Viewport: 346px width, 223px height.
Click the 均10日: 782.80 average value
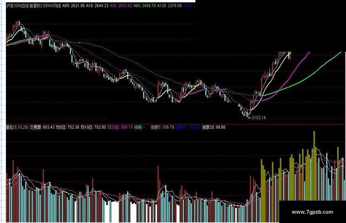coord(93,127)
